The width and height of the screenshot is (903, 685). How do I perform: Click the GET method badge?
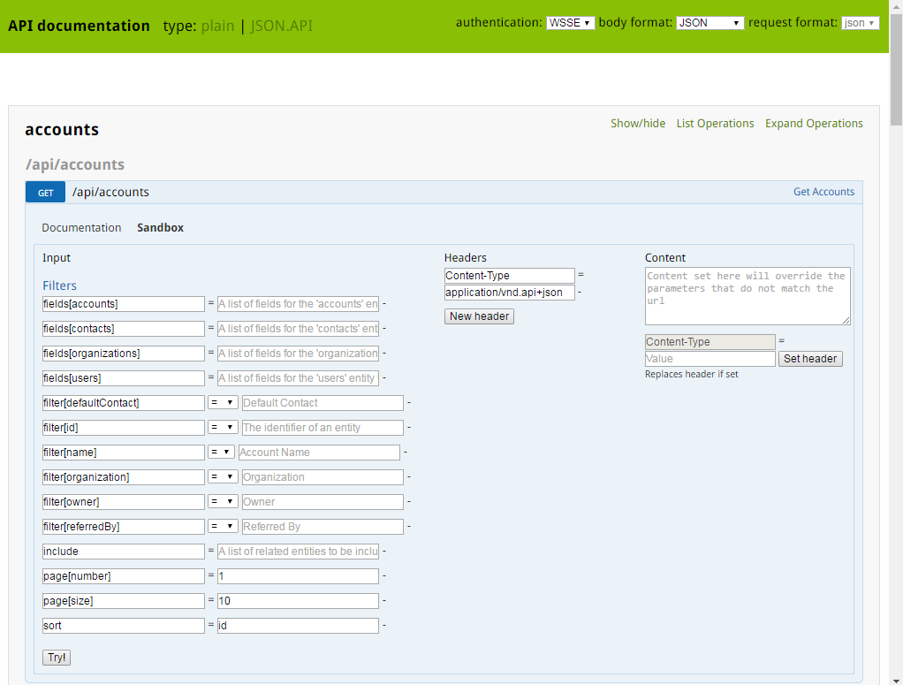coord(45,193)
